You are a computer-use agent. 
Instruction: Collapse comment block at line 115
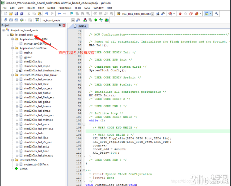(x=84, y=171)
